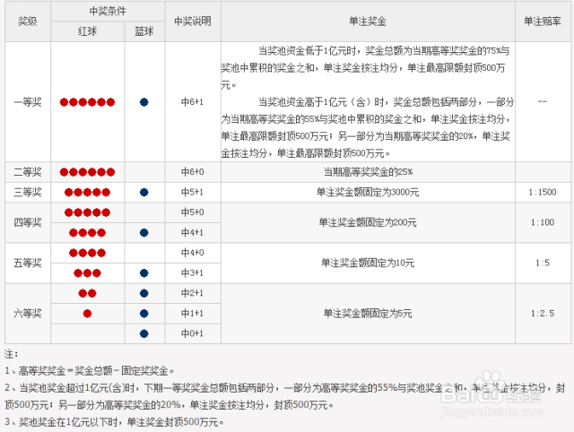This screenshot has height=432, width=574.
Task: Click the blue ball in 中0+1 row
Action: [x=144, y=333]
